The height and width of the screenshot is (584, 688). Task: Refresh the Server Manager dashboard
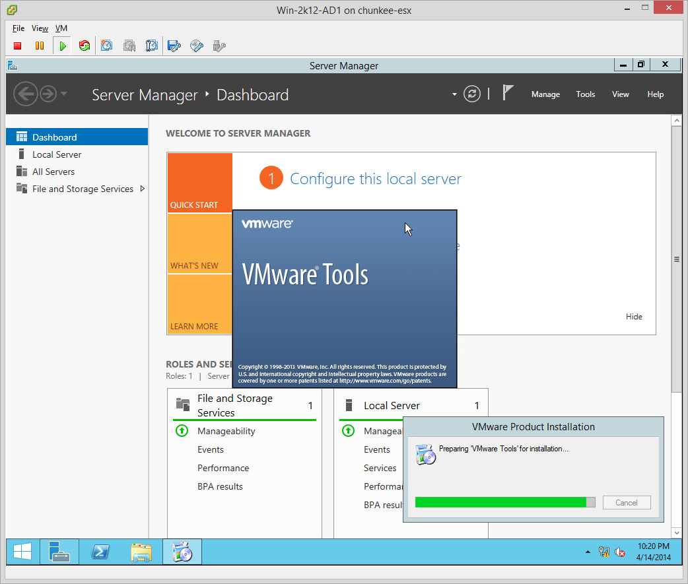(x=471, y=94)
